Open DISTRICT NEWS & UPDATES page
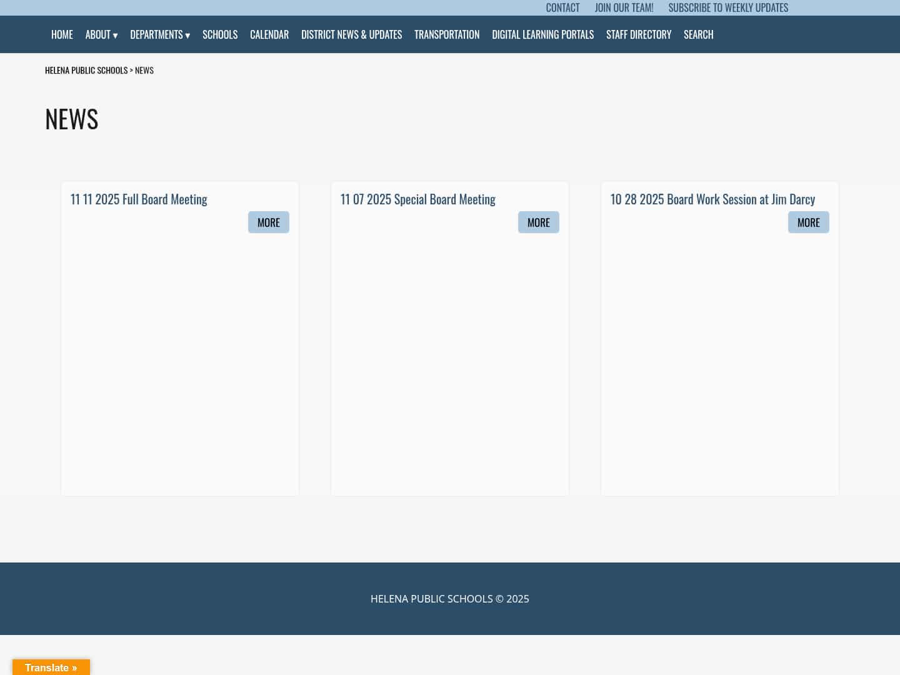The height and width of the screenshot is (675, 900). point(351,34)
